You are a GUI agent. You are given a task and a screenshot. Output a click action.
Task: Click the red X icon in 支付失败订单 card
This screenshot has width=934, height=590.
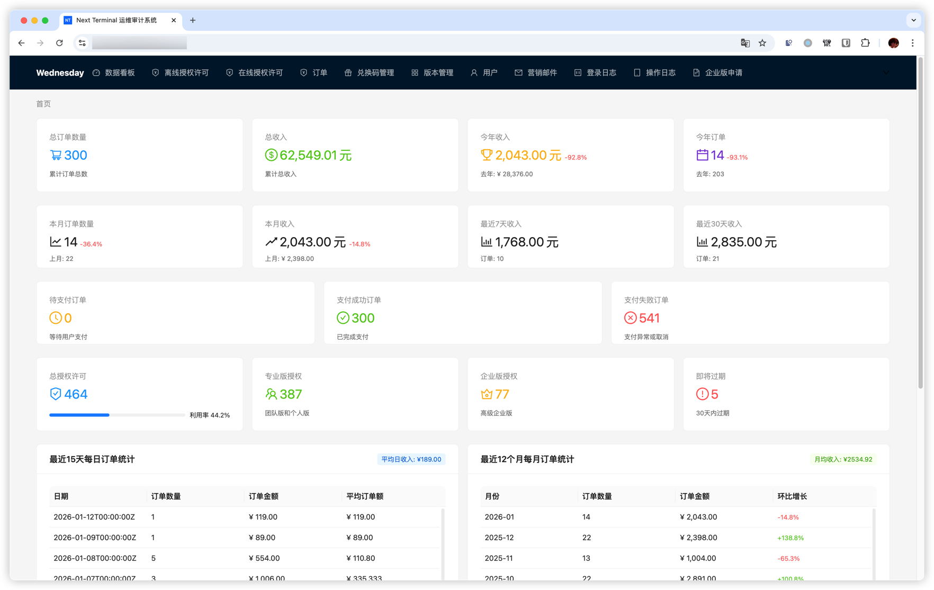(x=630, y=318)
